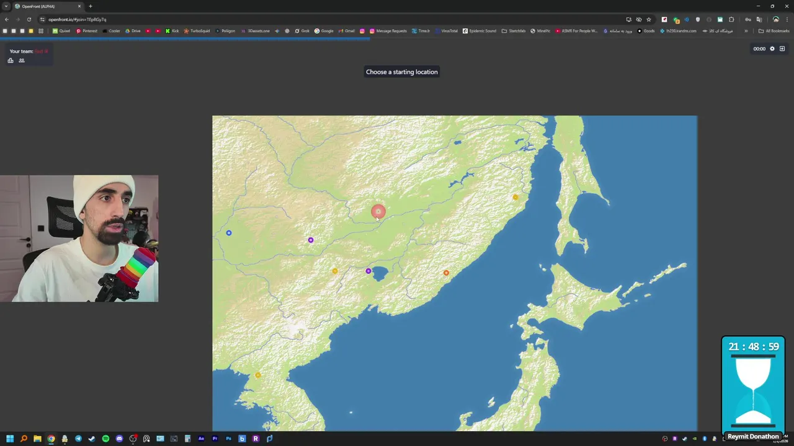The width and height of the screenshot is (794, 446).
Task: Show hidden bookmarks overflow chevron
Action: (746, 30)
